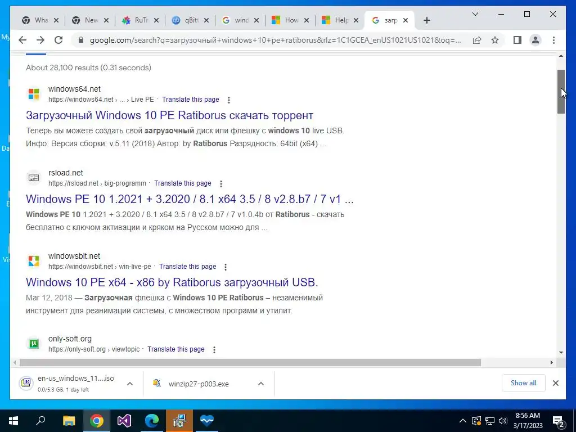The height and width of the screenshot is (432, 576).
Task: Open the taskbar clock and calendar
Action: coord(528,421)
